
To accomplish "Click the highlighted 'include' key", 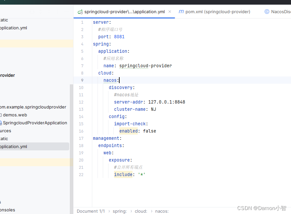I will pos(123,175).
